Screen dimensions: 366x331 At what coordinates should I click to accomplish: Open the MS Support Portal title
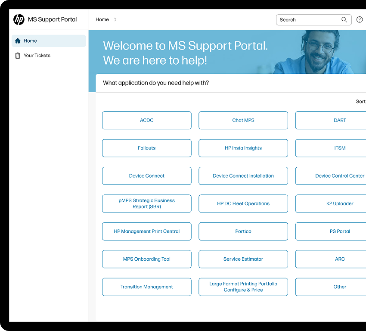pos(52,19)
